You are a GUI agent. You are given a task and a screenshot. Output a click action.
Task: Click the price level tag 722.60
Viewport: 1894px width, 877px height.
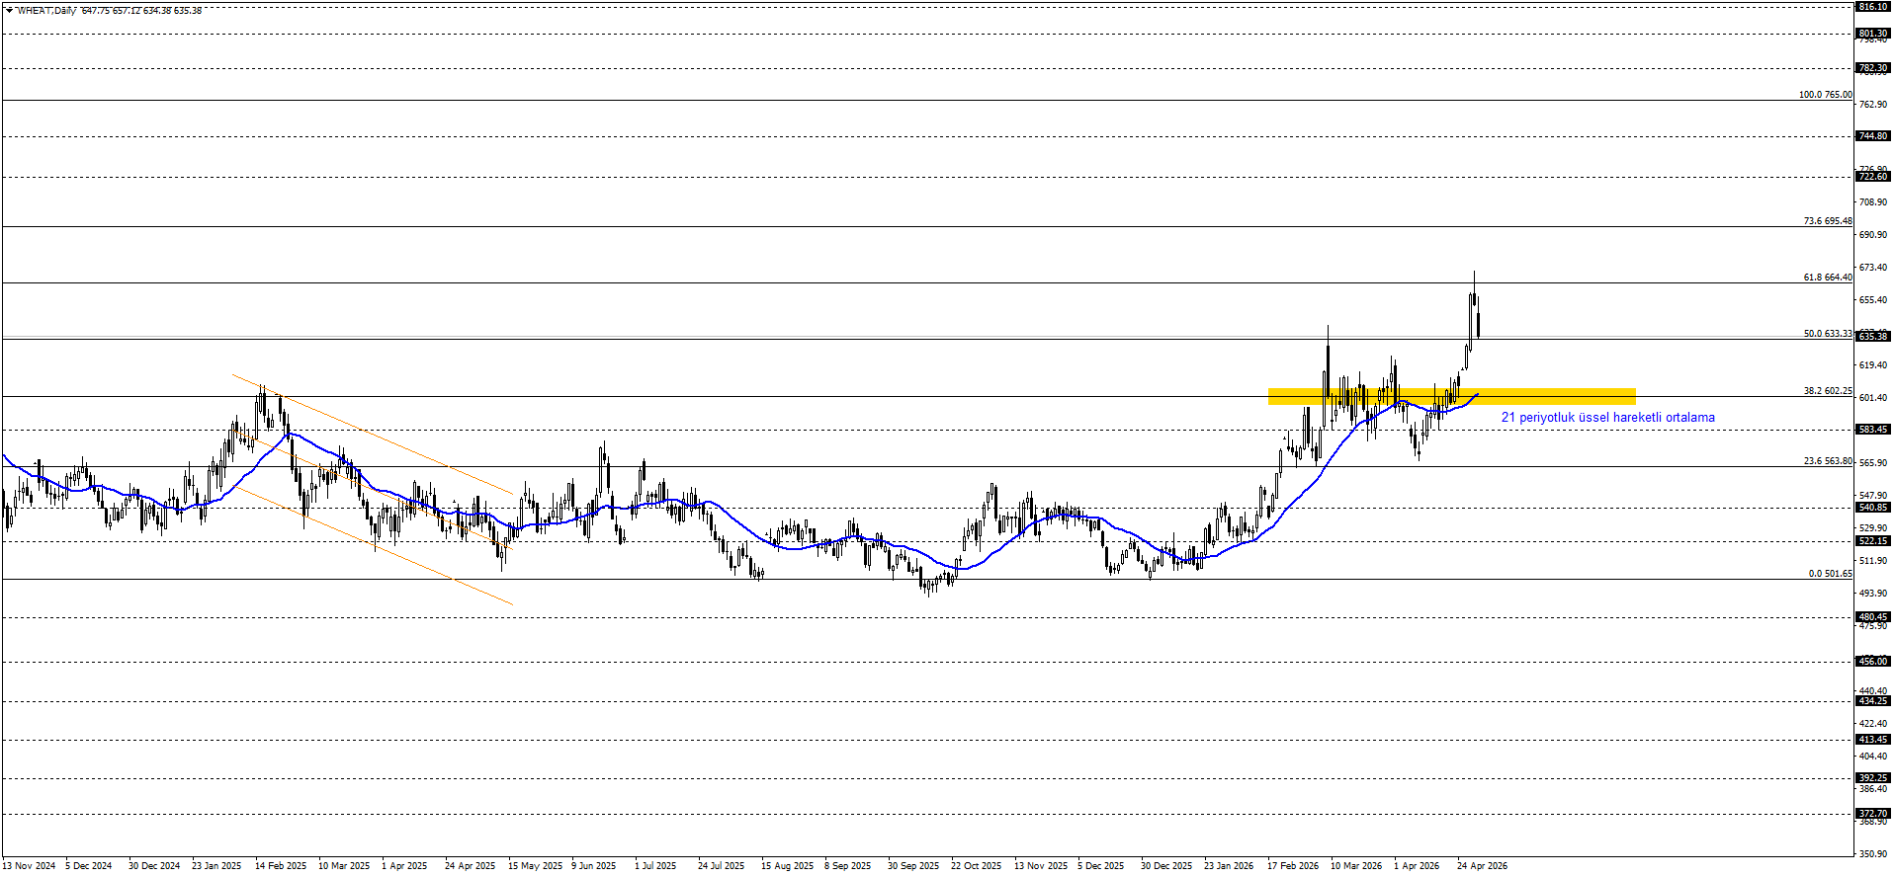(1873, 177)
